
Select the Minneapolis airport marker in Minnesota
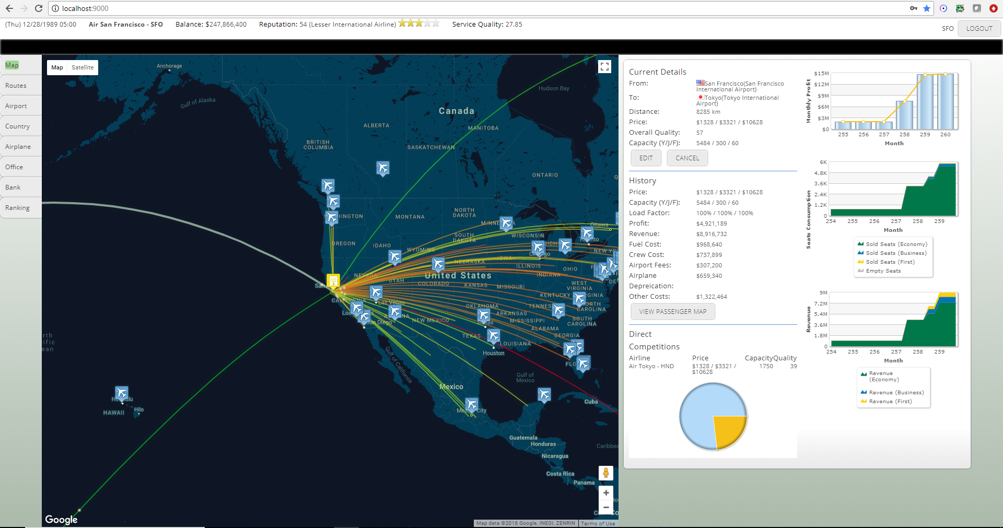pos(506,224)
